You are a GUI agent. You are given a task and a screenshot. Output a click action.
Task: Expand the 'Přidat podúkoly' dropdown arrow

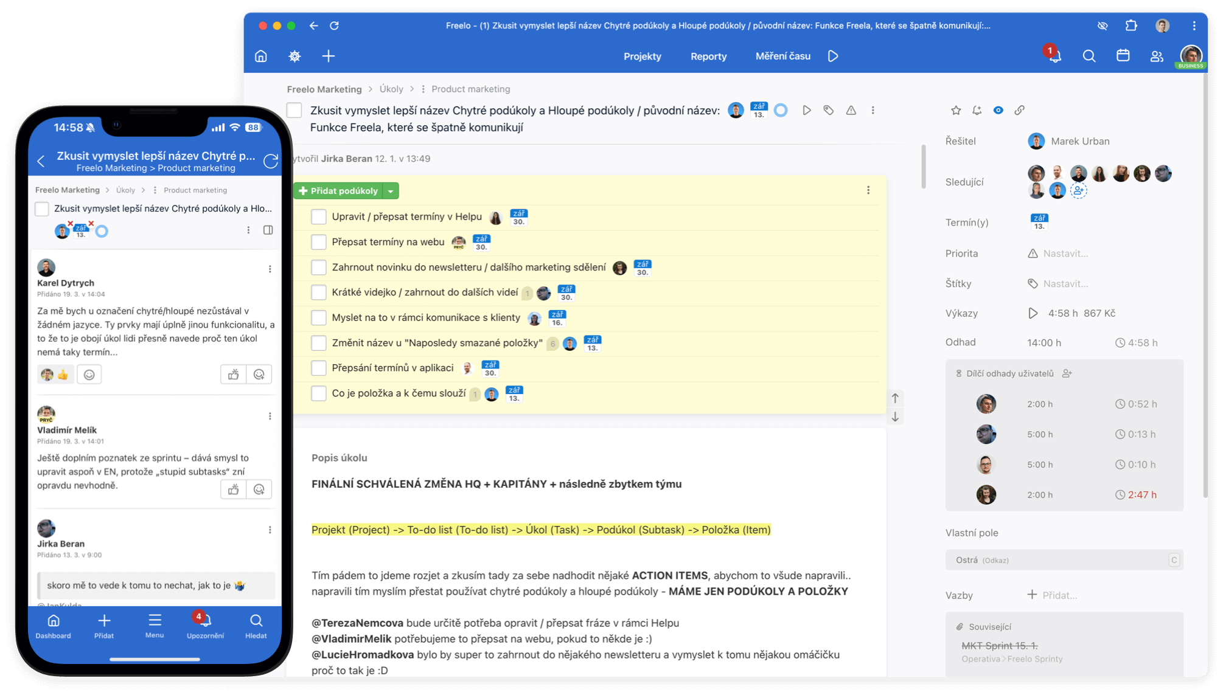point(391,191)
